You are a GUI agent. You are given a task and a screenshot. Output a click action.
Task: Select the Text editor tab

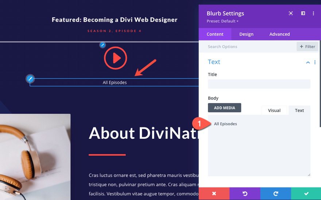299,110
